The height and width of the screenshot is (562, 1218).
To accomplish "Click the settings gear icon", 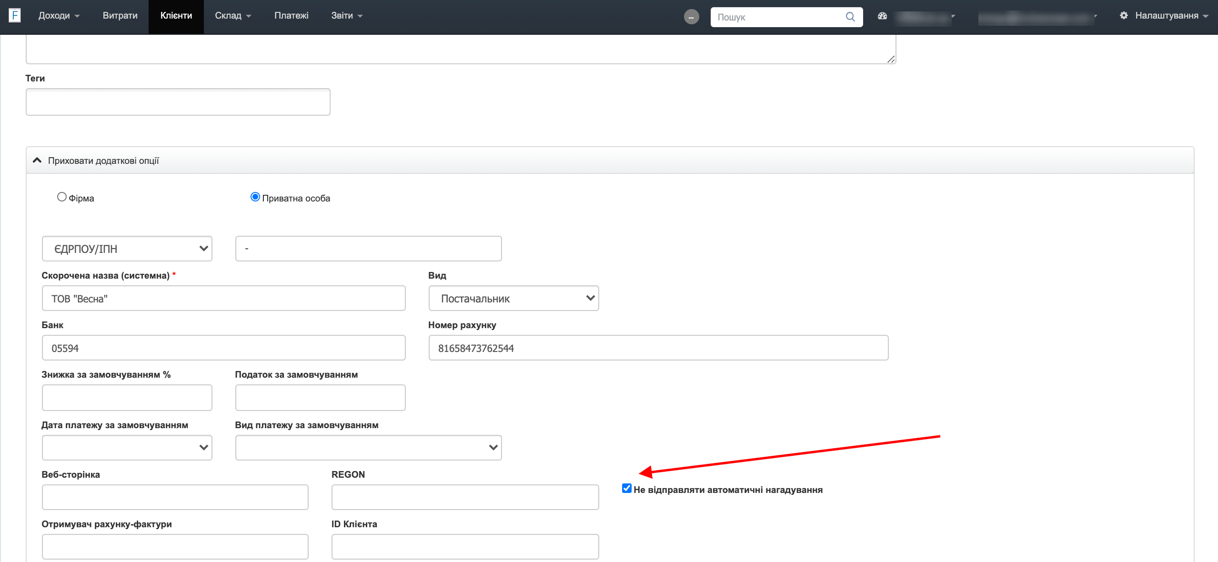I will 1124,16.
